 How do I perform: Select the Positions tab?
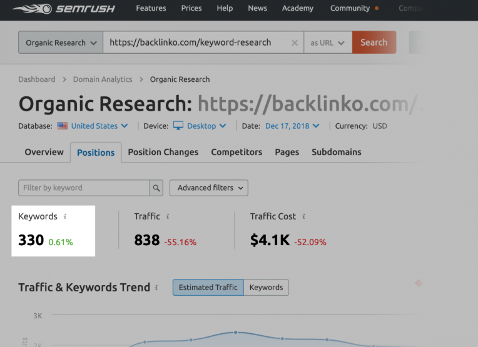(x=96, y=153)
